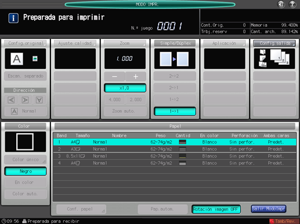Open the Conf. papel settings

coord(81,209)
